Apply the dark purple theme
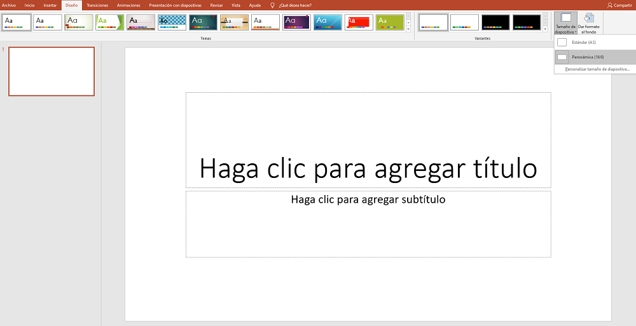 (x=296, y=22)
